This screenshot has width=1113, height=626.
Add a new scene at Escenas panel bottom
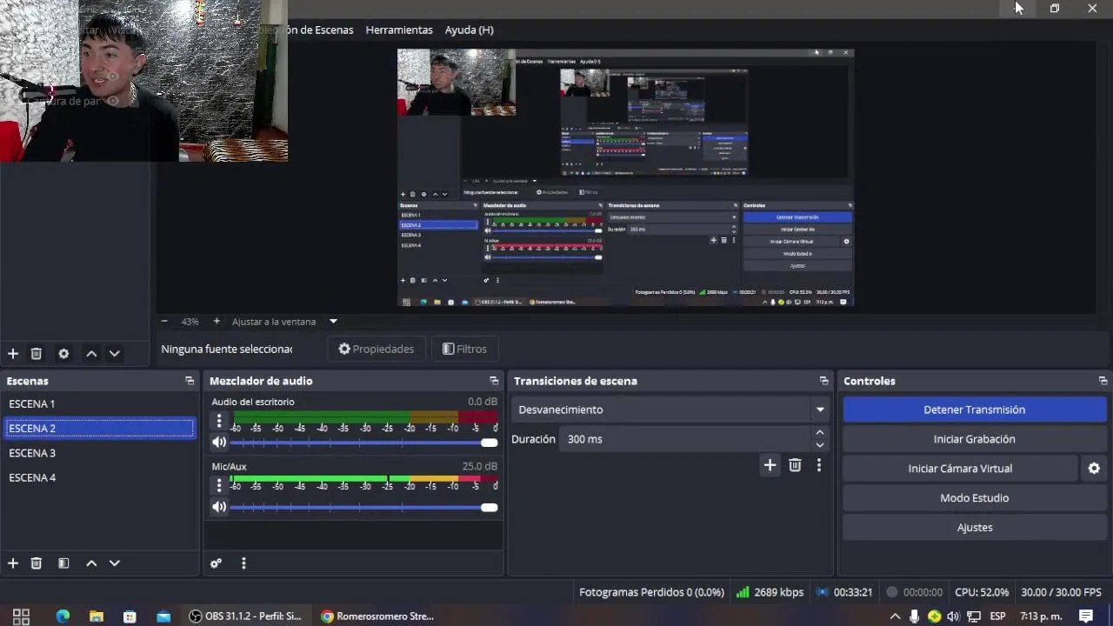(13, 563)
